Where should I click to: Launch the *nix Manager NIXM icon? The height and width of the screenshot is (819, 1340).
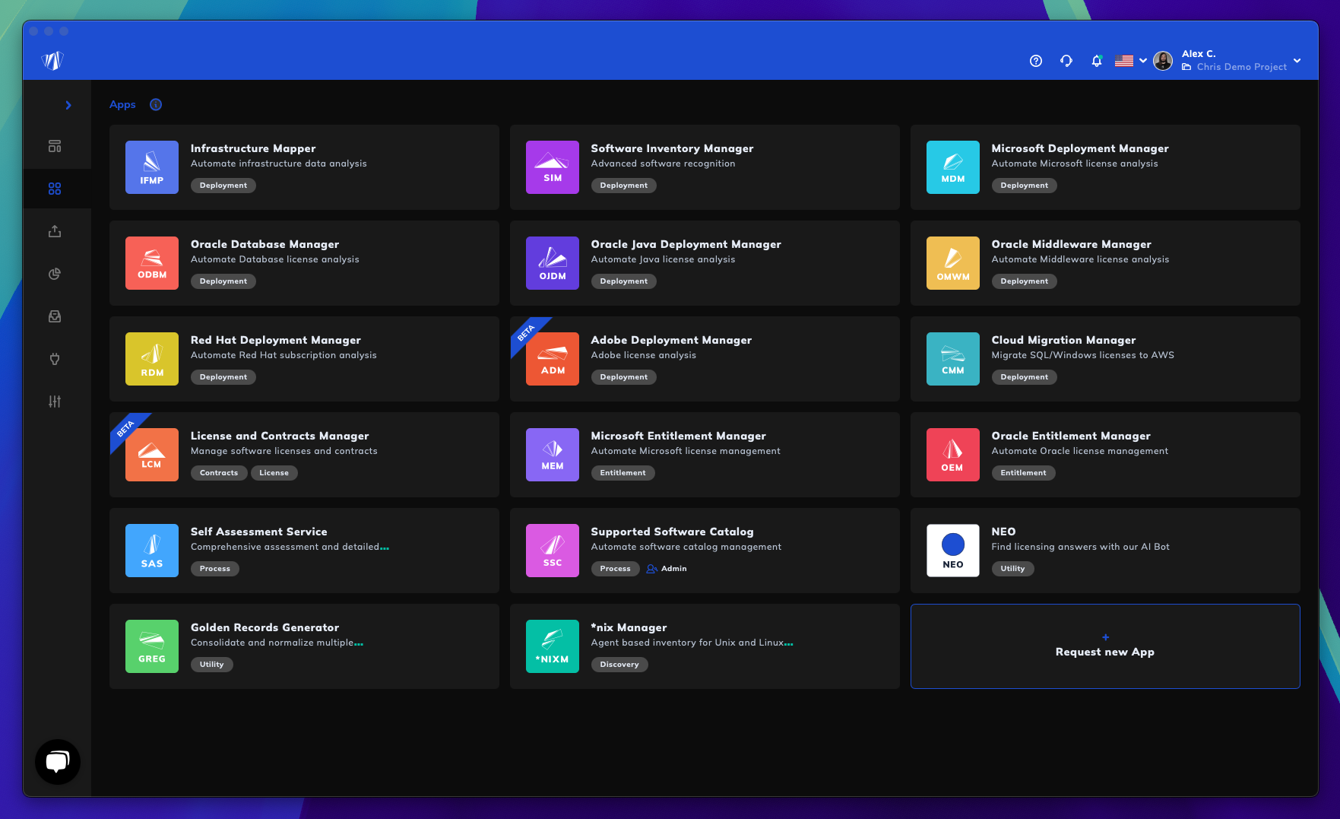pos(553,646)
